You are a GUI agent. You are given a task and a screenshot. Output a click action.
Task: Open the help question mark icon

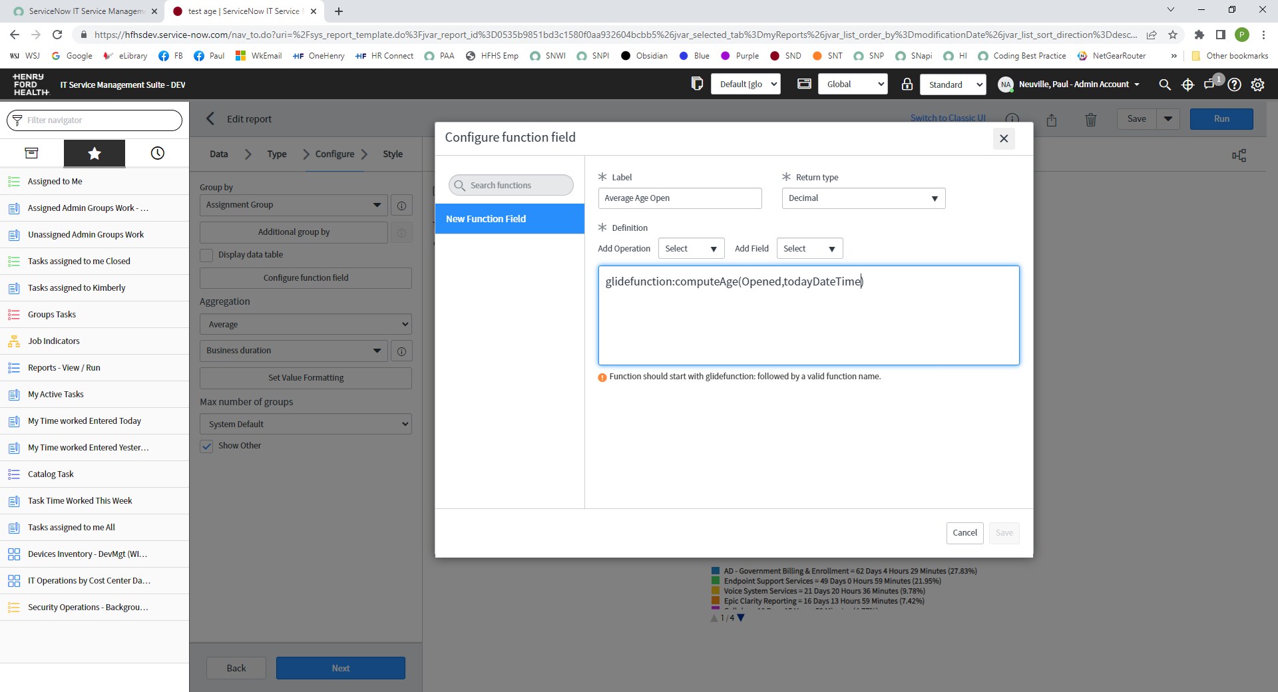point(1234,85)
